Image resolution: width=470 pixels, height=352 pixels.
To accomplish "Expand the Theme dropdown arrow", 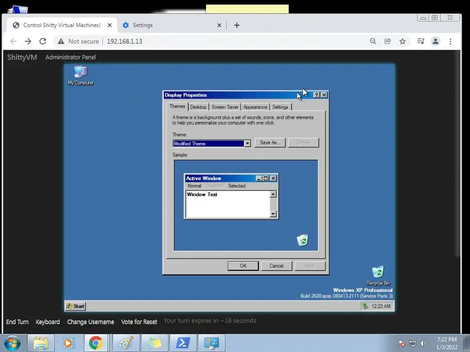I will pyautogui.click(x=247, y=143).
